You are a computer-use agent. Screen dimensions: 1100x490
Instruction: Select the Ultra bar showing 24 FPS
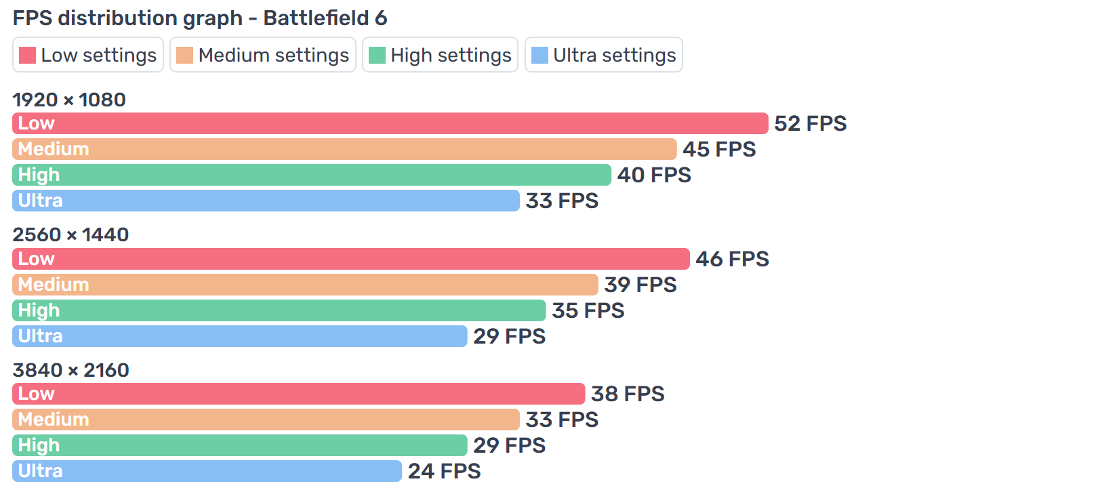click(207, 471)
